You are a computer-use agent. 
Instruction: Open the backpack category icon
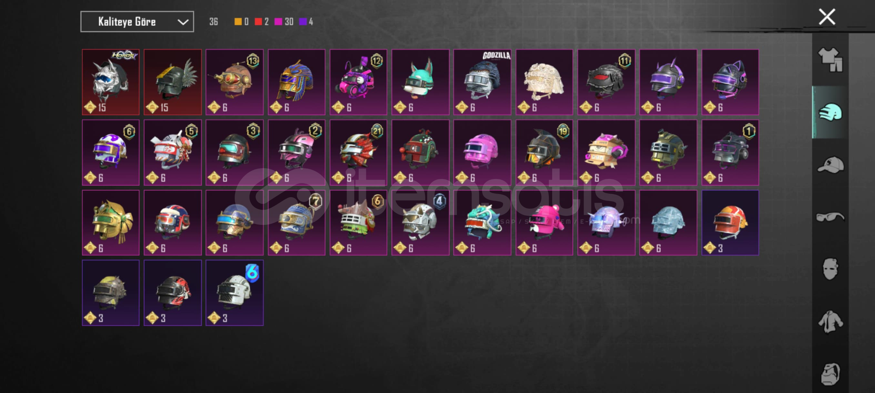830,374
